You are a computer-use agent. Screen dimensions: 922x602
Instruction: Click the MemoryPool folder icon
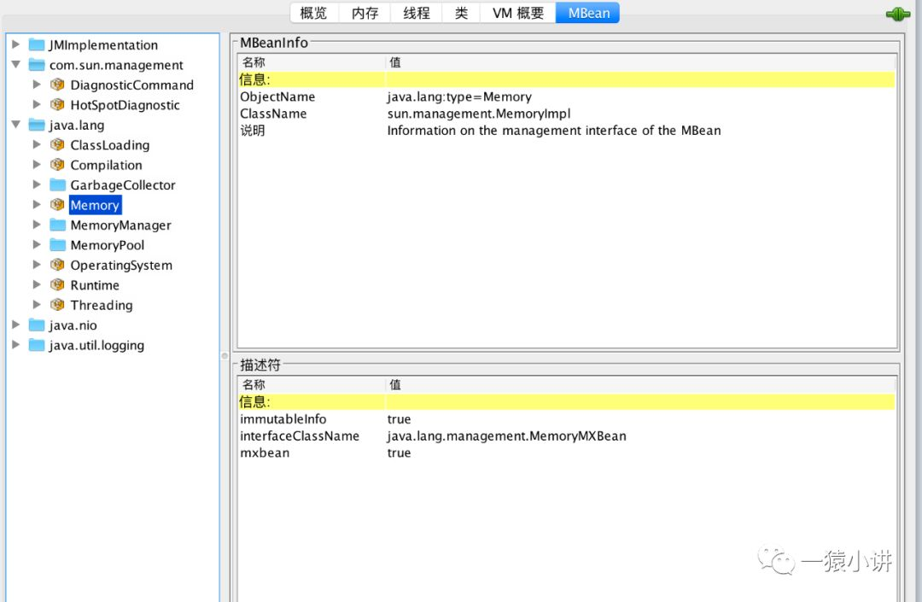tap(58, 244)
